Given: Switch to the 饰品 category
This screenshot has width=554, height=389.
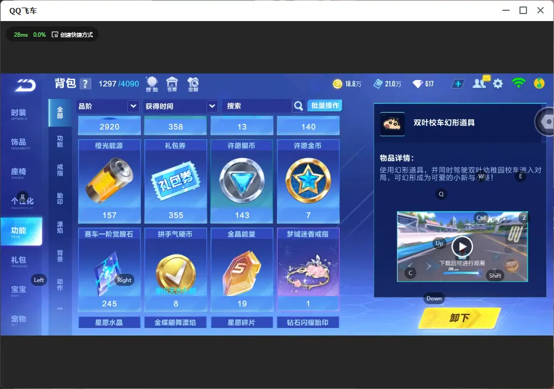Looking at the screenshot, I should (x=19, y=143).
